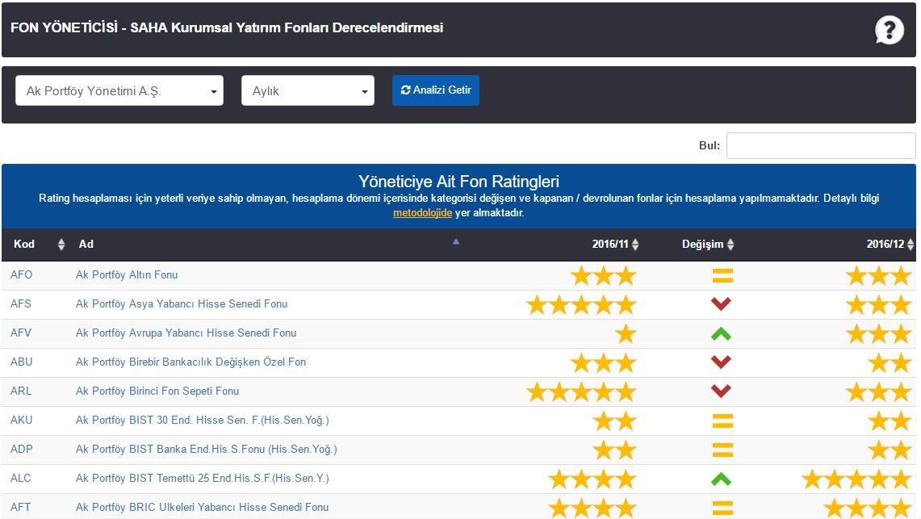The height and width of the screenshot is (519, 921).
Task: Click ALC 2016/12 five-star rating
Action: click(856, 479)
